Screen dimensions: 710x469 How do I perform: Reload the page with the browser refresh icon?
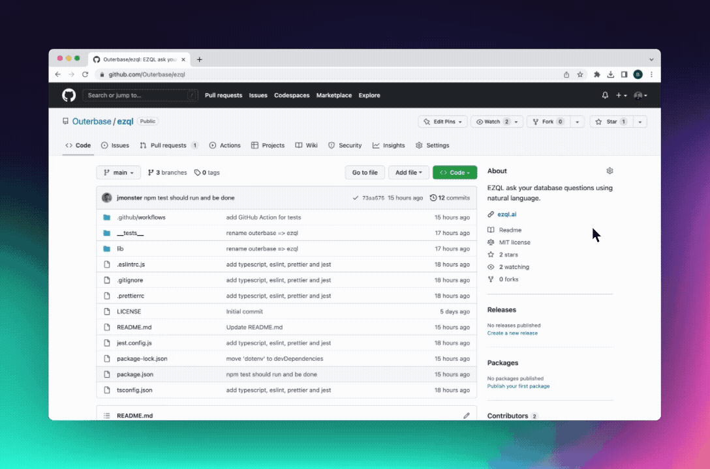tap(85, 74)
